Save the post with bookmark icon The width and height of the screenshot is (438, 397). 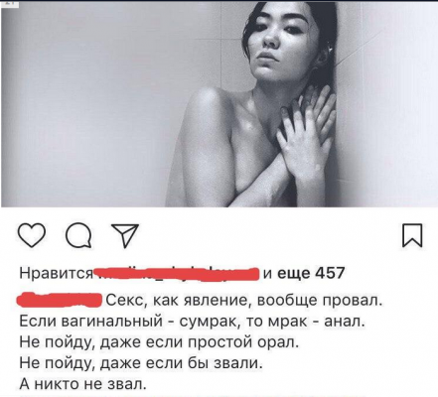point(412,235)
